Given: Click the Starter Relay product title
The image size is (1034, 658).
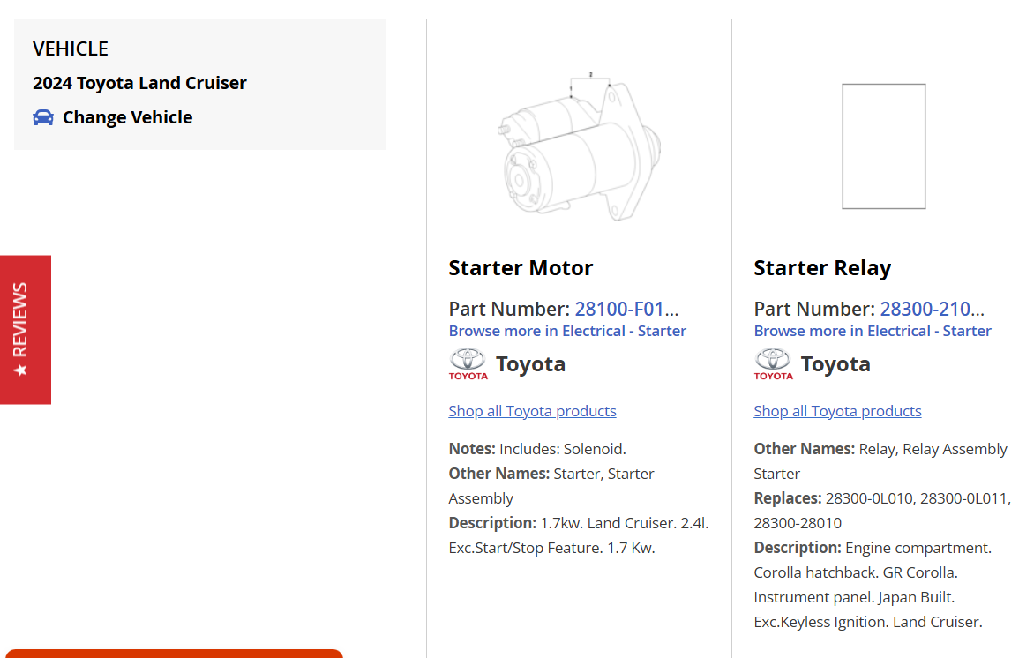Looking at the screenshot, I should click(x=822, y=268).
